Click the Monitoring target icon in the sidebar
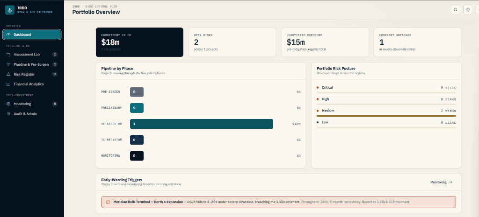 coord(8,104)
